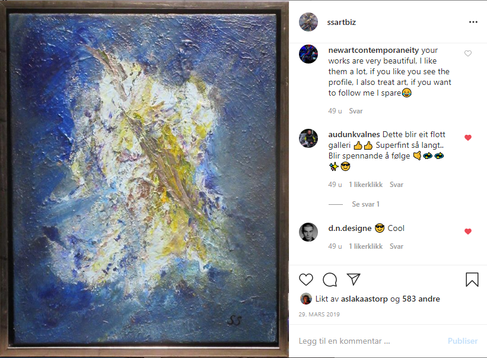
Task: Open aslakaastorp profile link
Action: pyautogui.click(x=364, y=299)
